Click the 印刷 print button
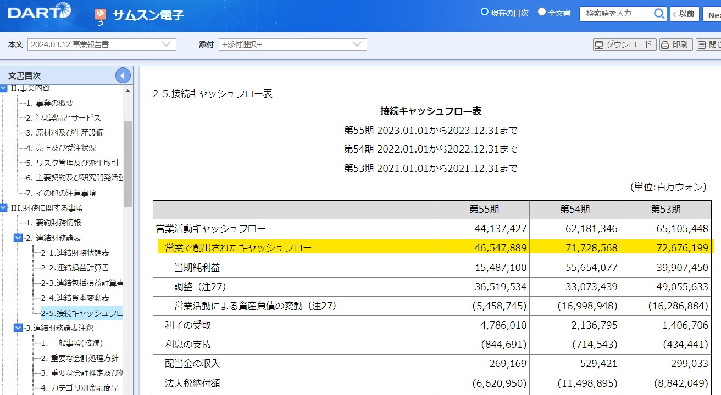Viewport: 721px width, 395px height. [675, 45]
